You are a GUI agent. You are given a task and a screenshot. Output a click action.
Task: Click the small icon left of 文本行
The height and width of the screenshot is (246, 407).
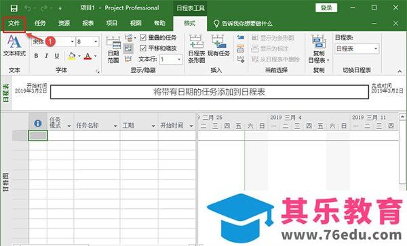[x=128, y=59]
